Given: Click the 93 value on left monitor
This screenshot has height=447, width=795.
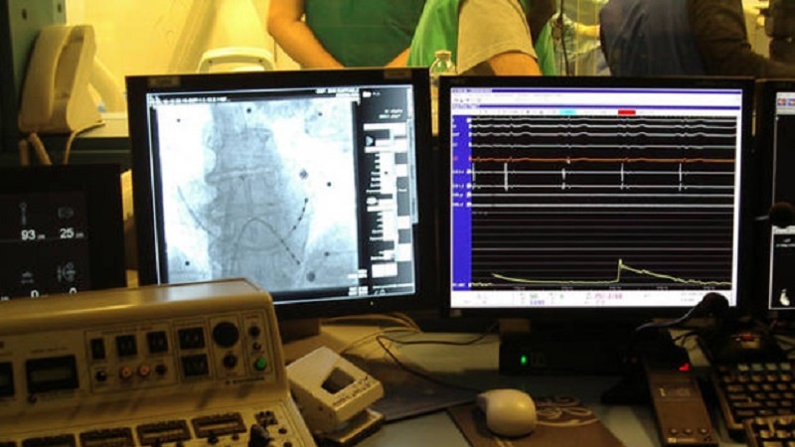Looking at the screenshot, I should tap(34, 233).
